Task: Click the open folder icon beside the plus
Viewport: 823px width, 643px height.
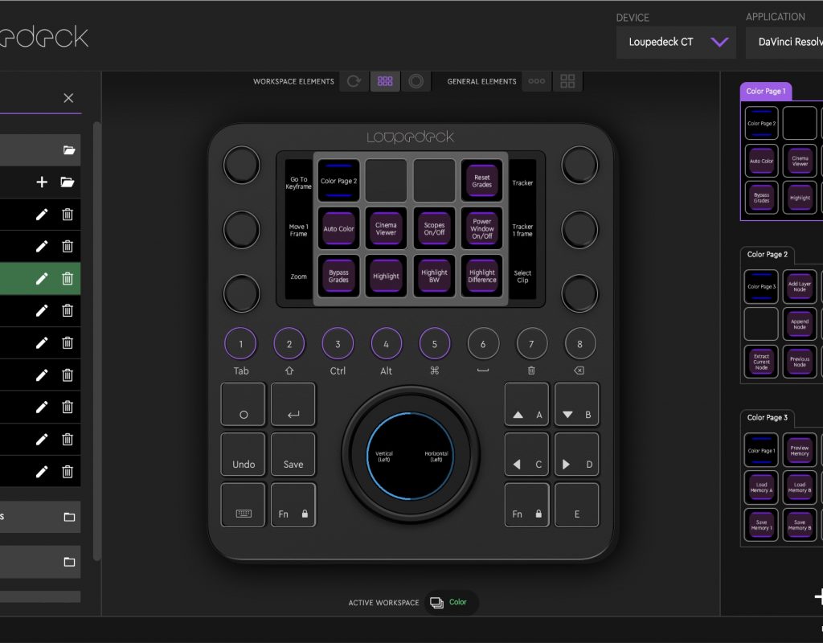Action: [x=68, y=182]
